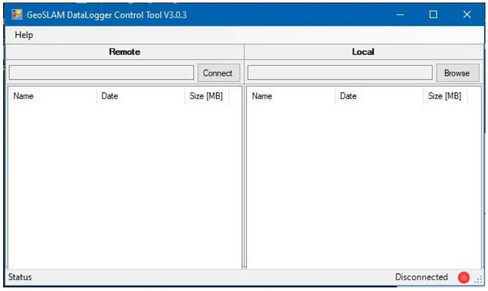Minimize the DataLogger Control Tool window
The width and height of the screenshot is (488, 291).
pyautogui.click(x=400, y=14)
